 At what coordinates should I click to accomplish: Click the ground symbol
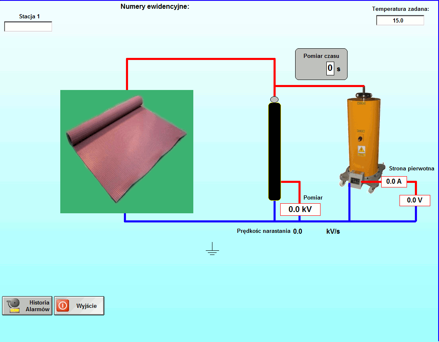(212, 249)
